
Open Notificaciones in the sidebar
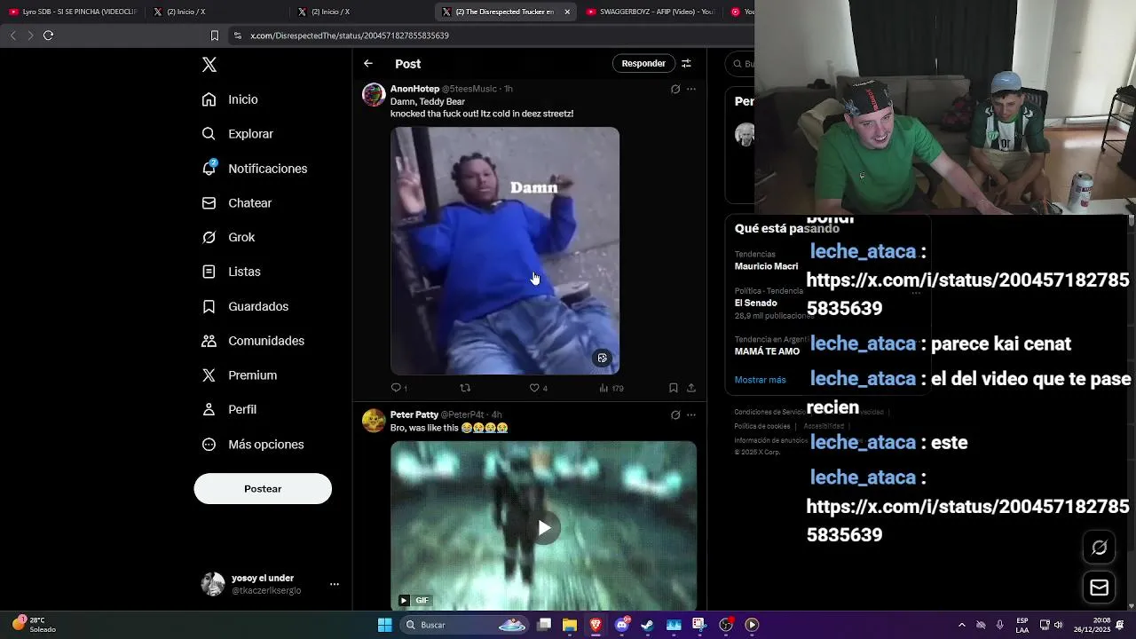[255, 169]
